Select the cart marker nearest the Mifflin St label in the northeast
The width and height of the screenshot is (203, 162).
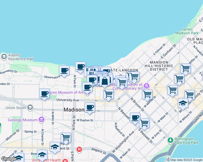point(186,69)
